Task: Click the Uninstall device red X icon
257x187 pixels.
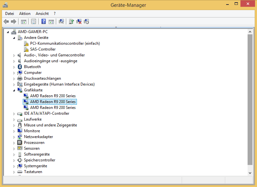Action: pos(79,21)
